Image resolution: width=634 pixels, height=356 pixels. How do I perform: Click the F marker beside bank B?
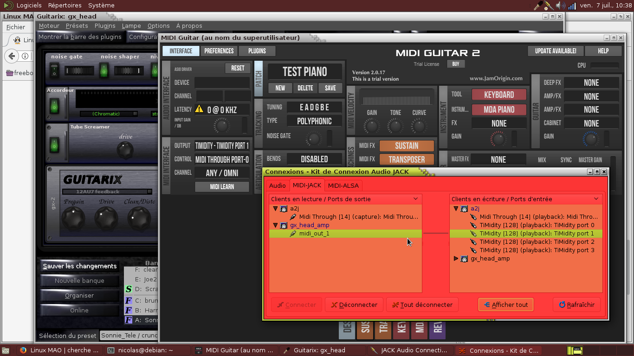coord(129,310)
